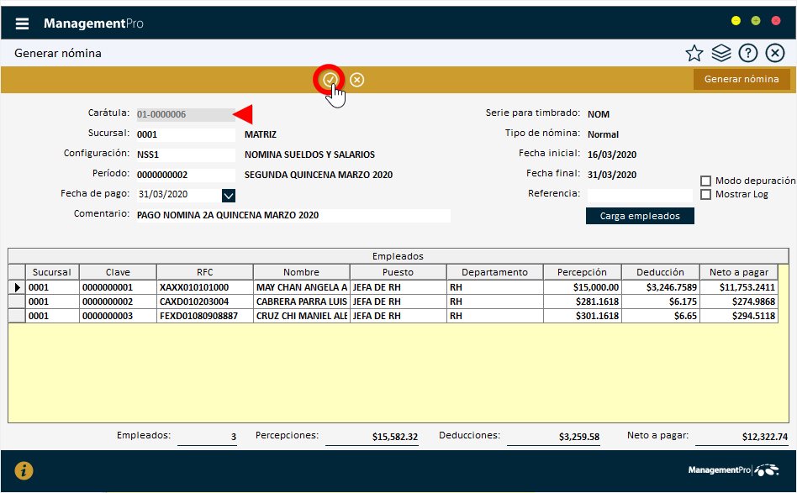Click the yellow window control dot
Viewport: 797px width, 493px height.
click(736, 21)
